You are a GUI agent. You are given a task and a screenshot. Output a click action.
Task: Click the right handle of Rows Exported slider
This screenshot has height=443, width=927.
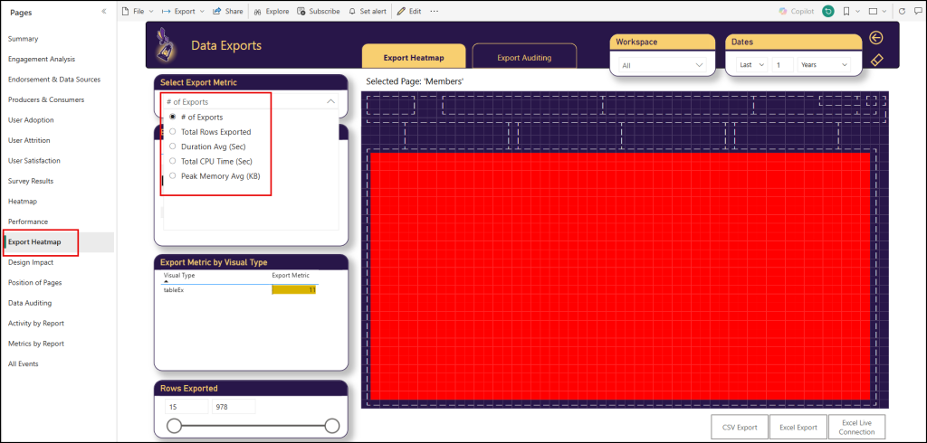(331, 426)
